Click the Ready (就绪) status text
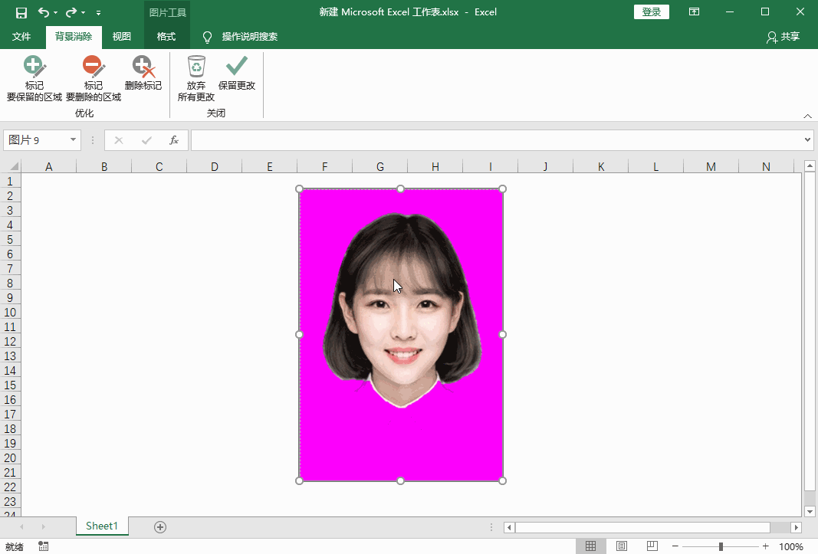The height and width of the screenshot is (554, 818). click(14, 546)
